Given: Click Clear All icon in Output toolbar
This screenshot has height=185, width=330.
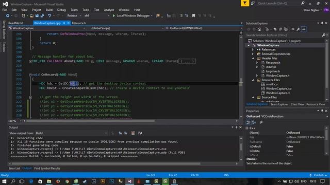Looking at the screenshot, I should [x=133, y=133].
